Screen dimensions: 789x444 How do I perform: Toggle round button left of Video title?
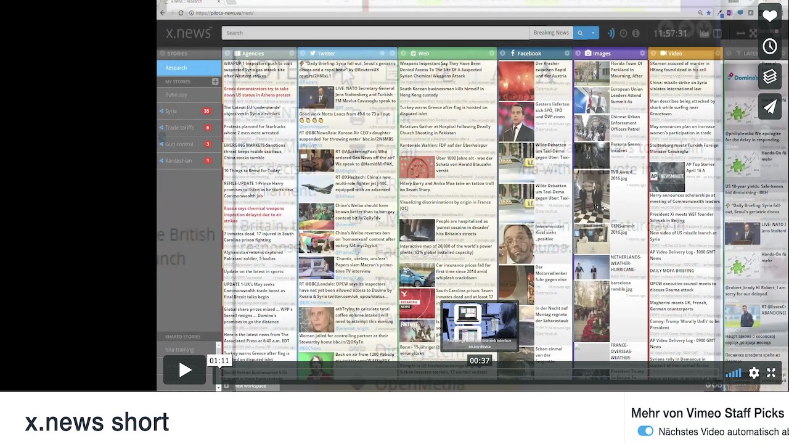click(652, 54)
